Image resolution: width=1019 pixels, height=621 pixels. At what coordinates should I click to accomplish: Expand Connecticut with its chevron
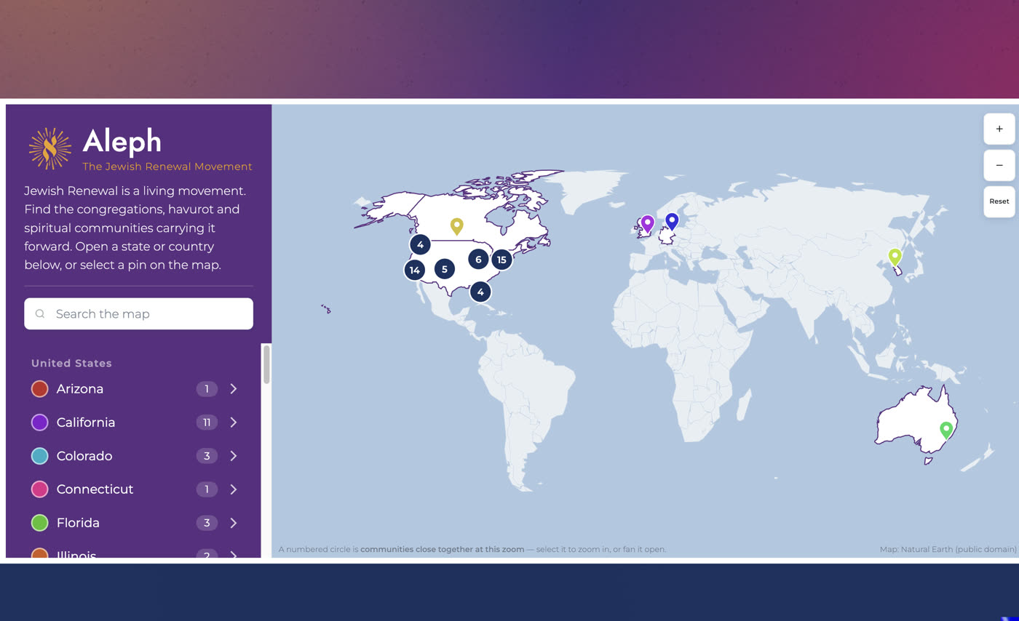coord(234,489)
